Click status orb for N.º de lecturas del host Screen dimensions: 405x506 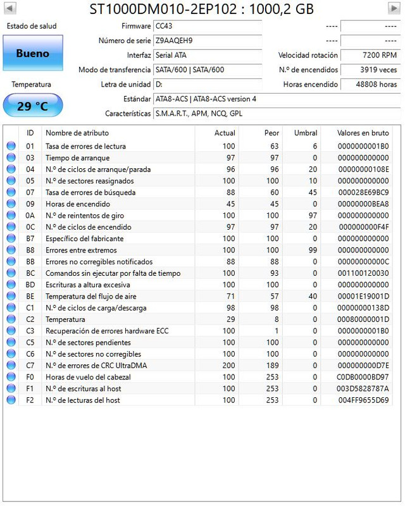tap(11, 400)
